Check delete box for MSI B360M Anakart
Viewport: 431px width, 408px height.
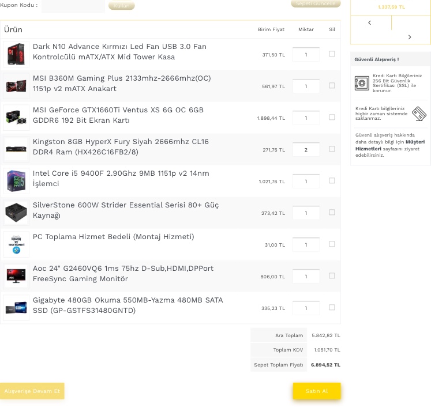point(332,85)
